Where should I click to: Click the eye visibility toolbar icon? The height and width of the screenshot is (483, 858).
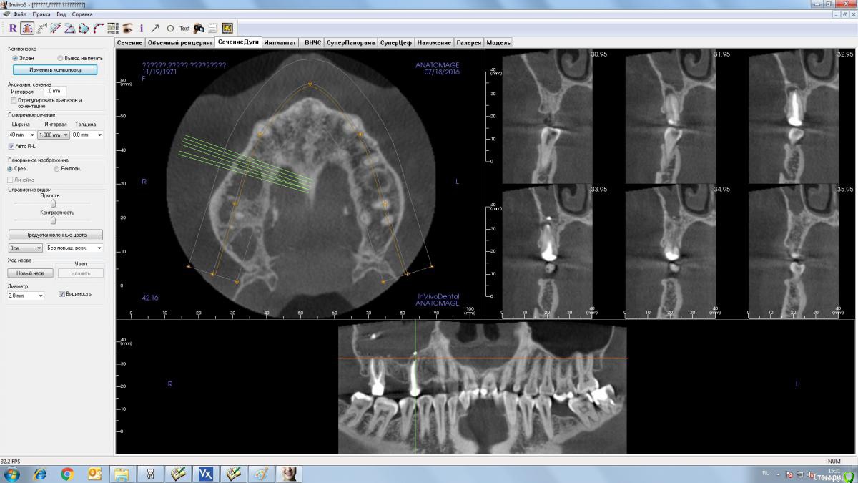[127, 29]
